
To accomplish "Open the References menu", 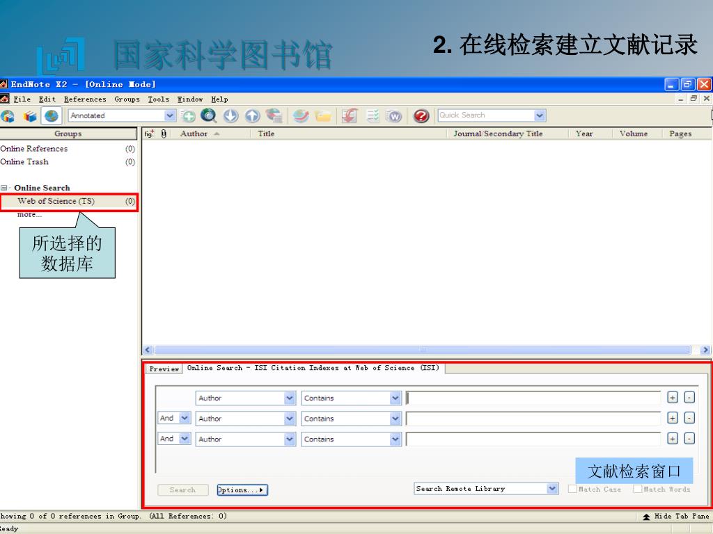I will pos(85,99).
